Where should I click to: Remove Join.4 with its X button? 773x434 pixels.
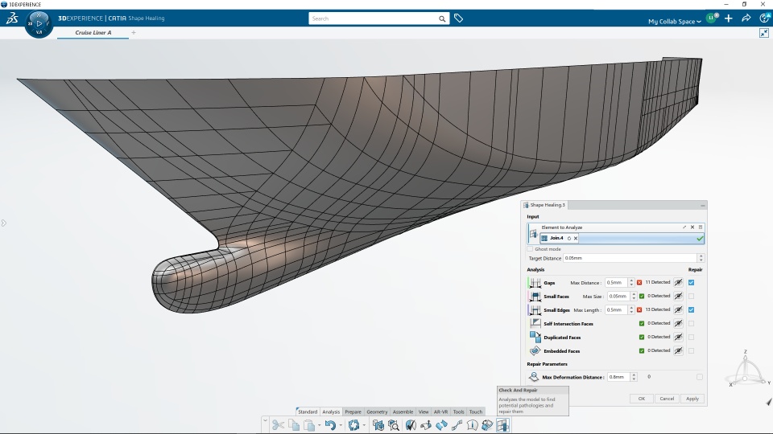point(575,238)
